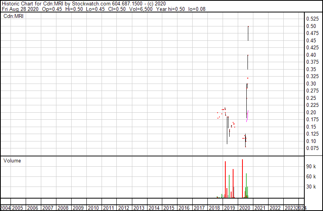This screenshot has height=211, width=323.
Task: Click the 0.40 price axis label
Action: pos(311,55)
